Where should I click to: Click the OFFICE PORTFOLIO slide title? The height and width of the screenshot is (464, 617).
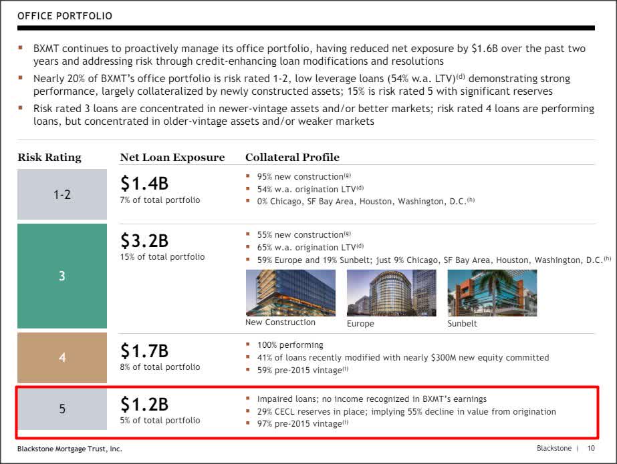click(64, 15)
